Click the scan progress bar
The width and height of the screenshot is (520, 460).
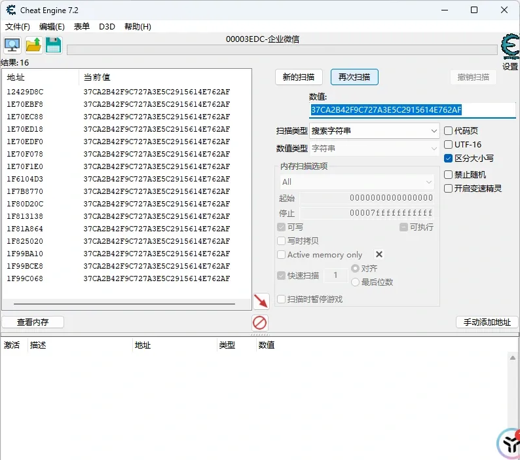(282, 50)
